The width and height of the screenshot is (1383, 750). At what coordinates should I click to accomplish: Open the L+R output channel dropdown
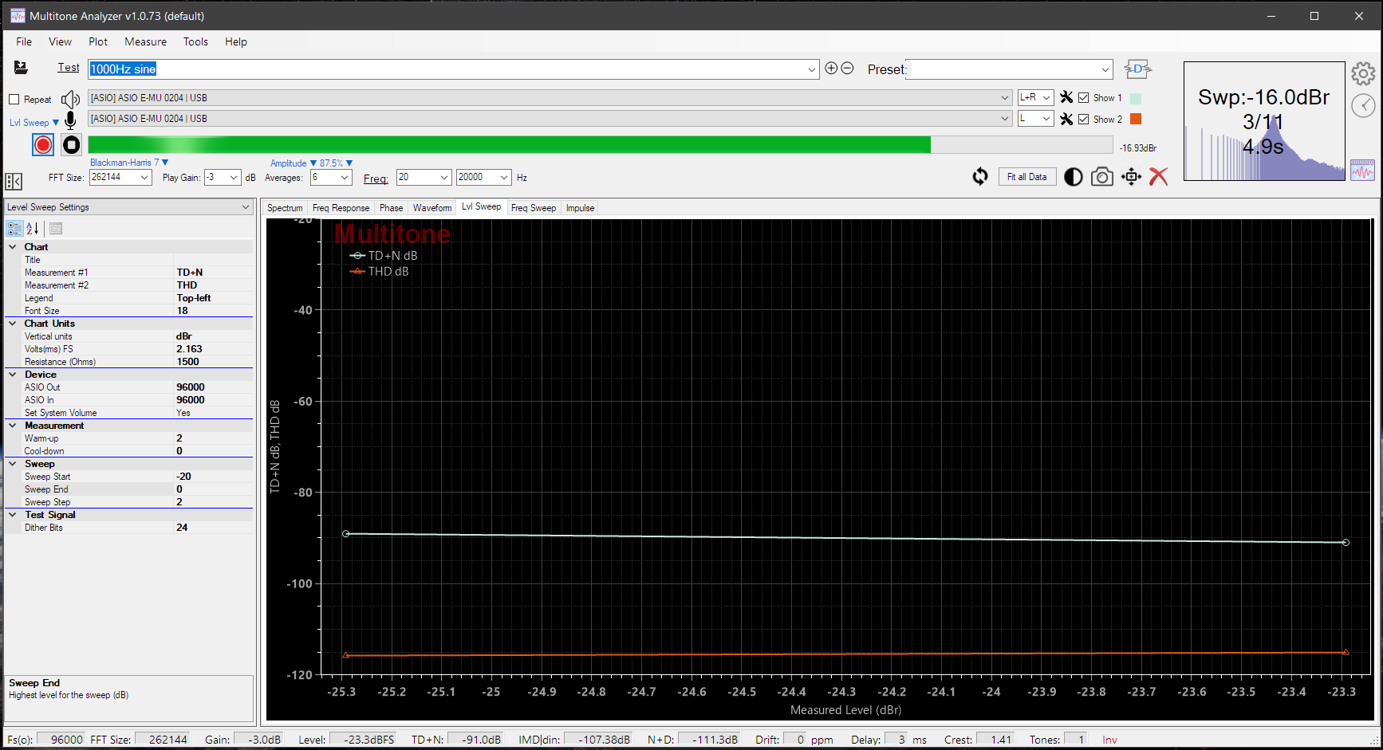point(1046,97)
